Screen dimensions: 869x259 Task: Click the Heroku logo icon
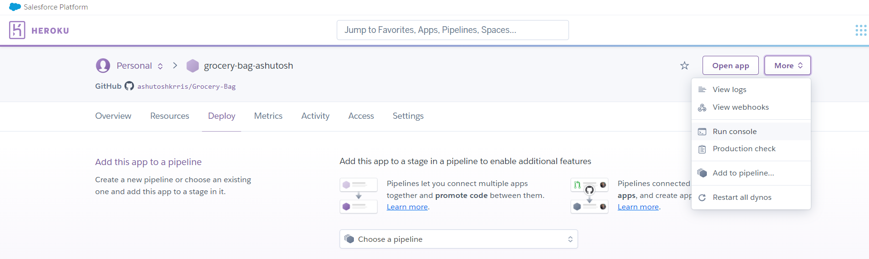pos(17,30)
